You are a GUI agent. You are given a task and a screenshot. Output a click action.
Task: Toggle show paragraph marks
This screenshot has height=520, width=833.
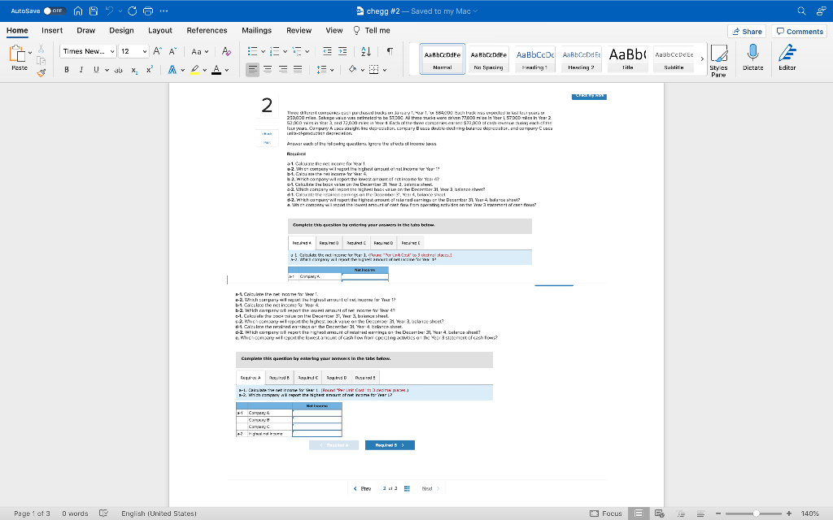coord(390,51)
